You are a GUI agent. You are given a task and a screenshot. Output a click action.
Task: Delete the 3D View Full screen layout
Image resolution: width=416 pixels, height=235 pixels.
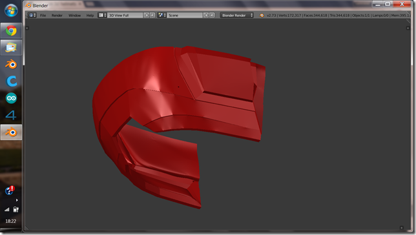pyautogui.click(x=152, y=15)
